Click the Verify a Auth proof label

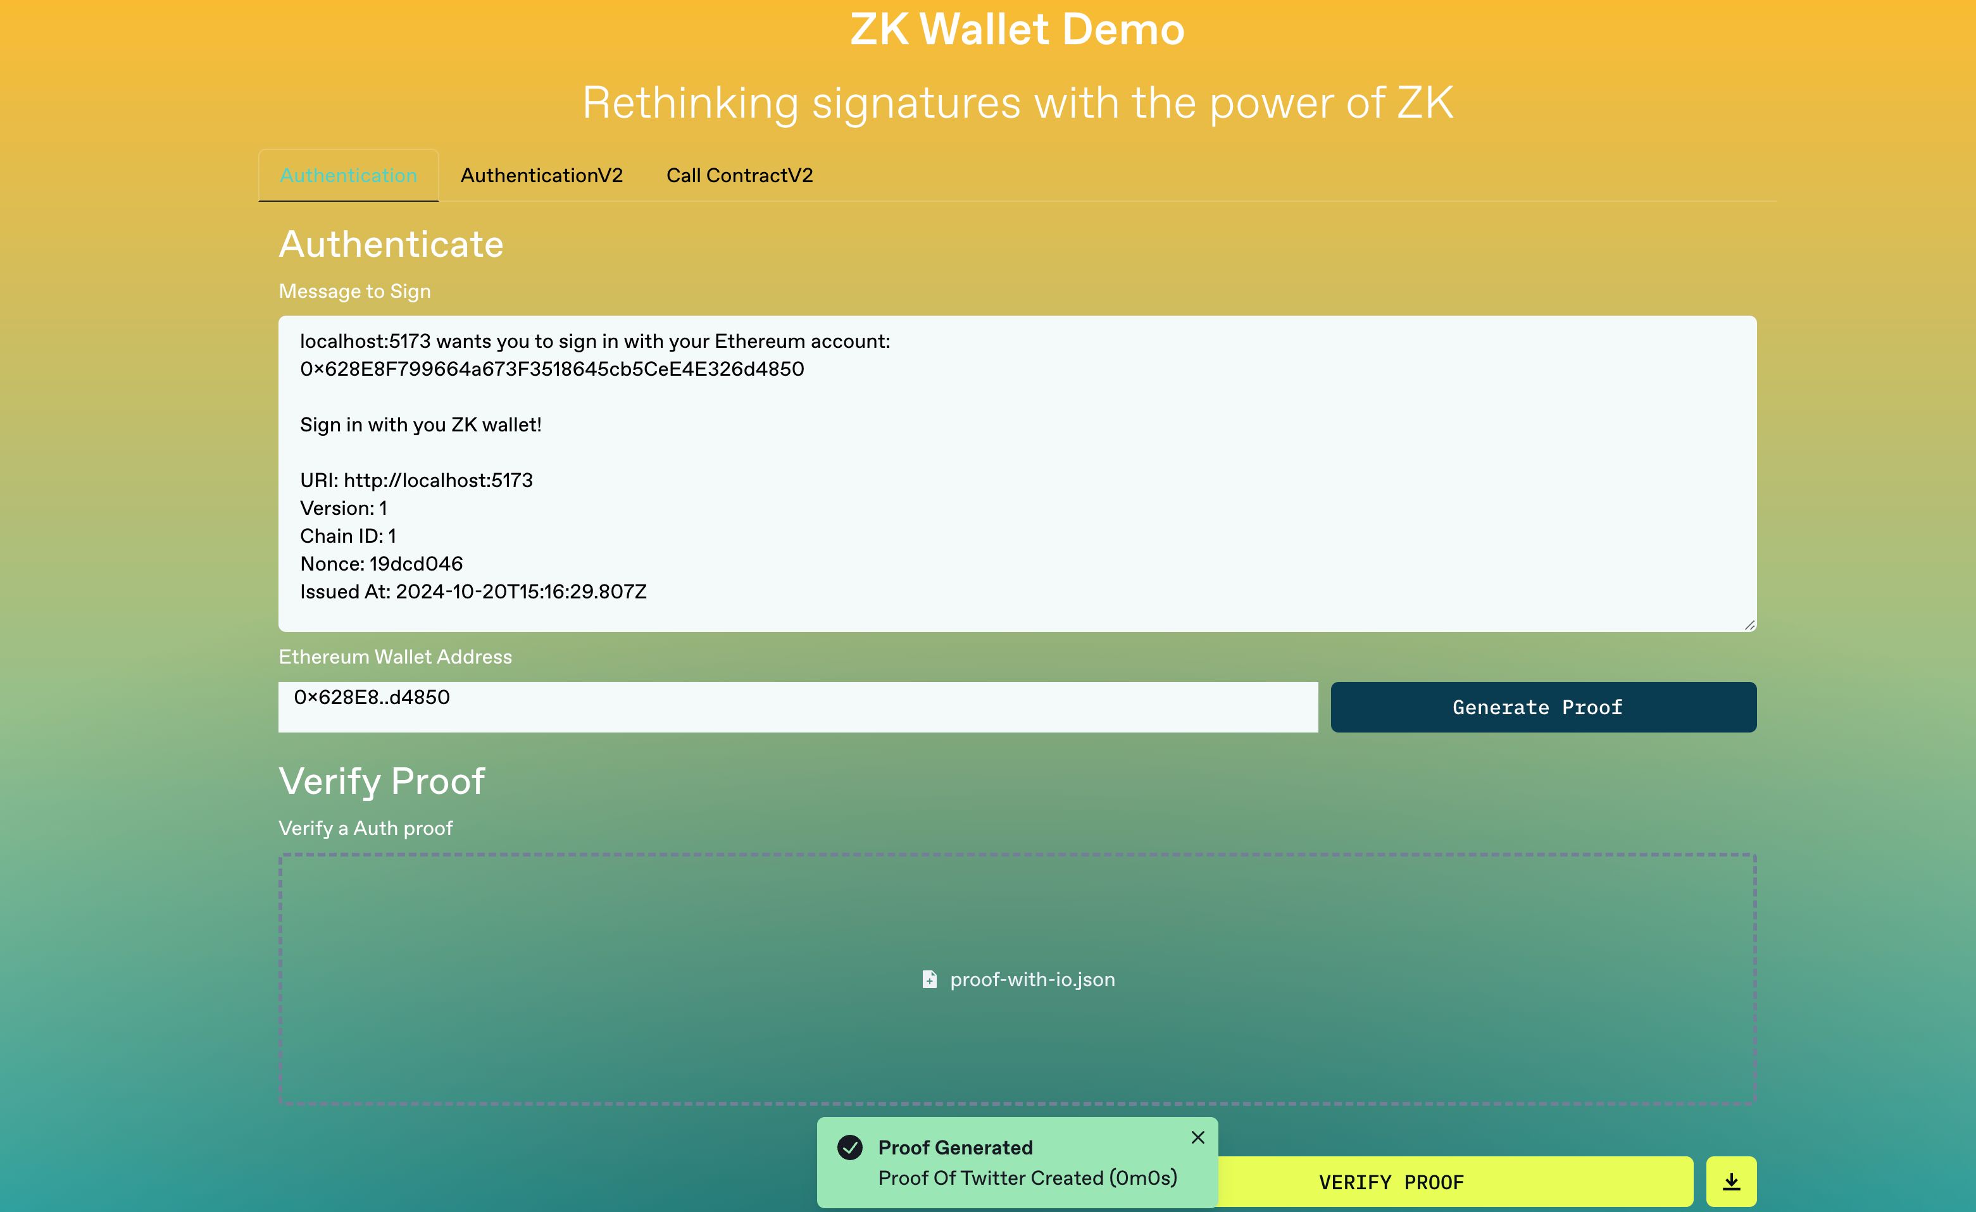coord(366,828)
